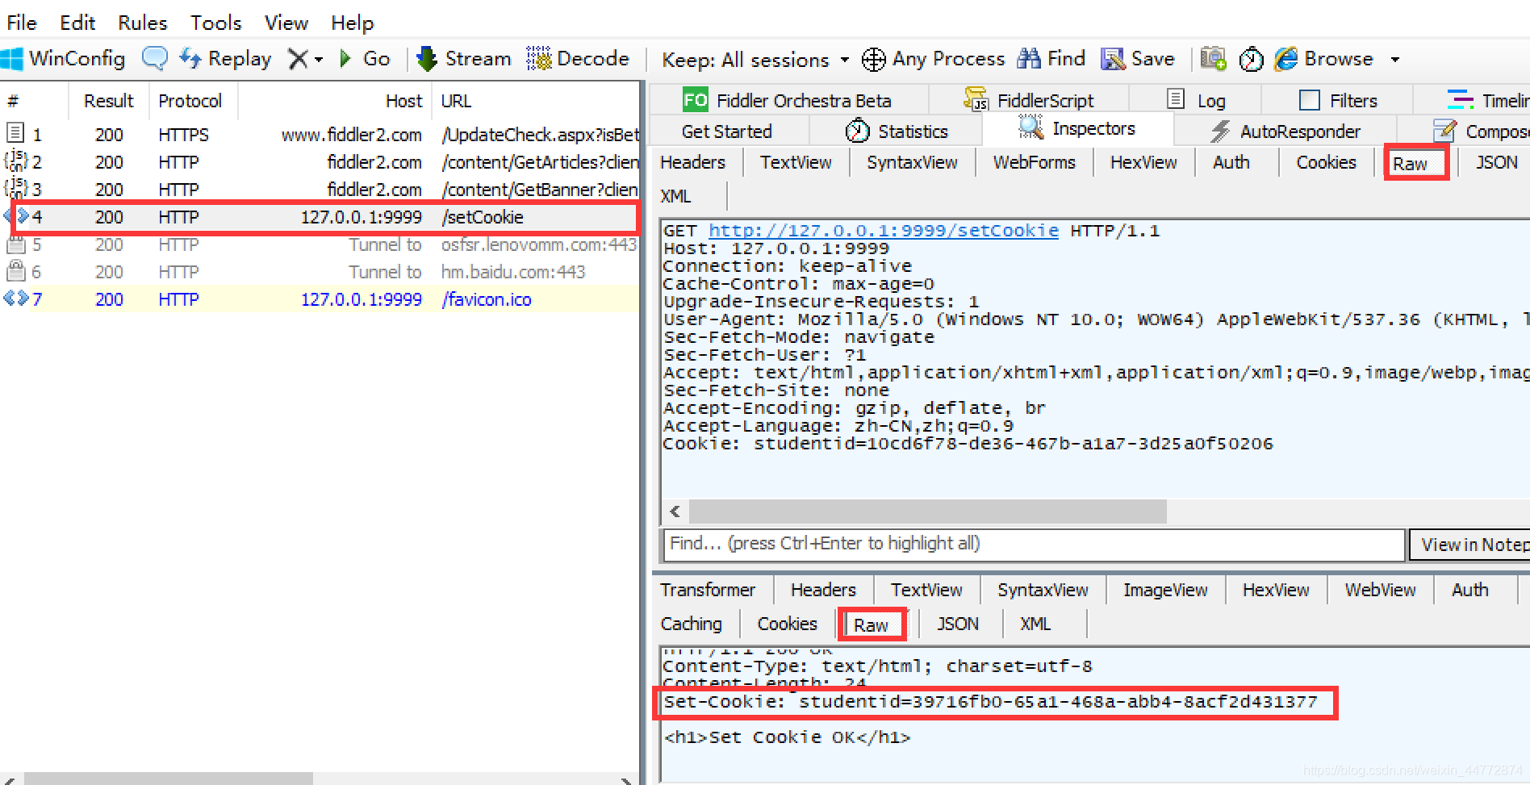
Task: Open the View menu
Action: 286,23
